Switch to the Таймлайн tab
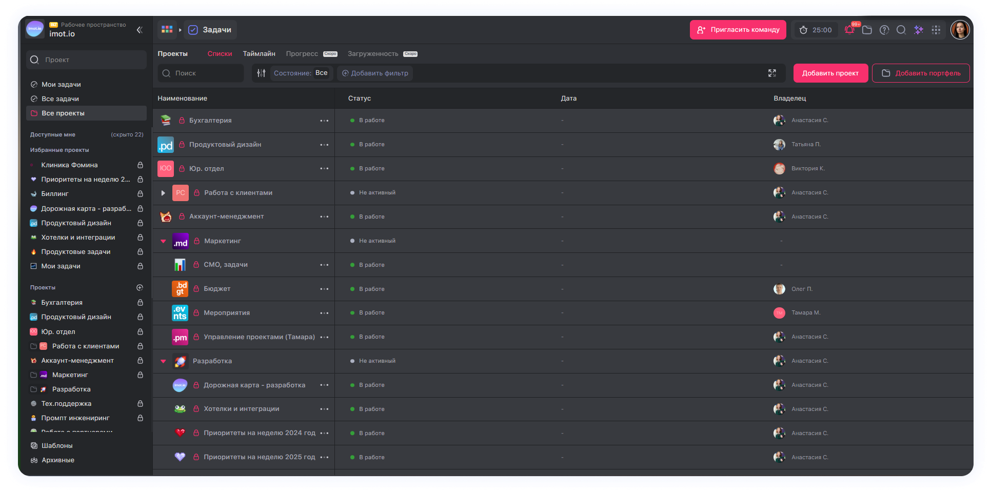This screenshot has height=491, width=991. point(259,53)
